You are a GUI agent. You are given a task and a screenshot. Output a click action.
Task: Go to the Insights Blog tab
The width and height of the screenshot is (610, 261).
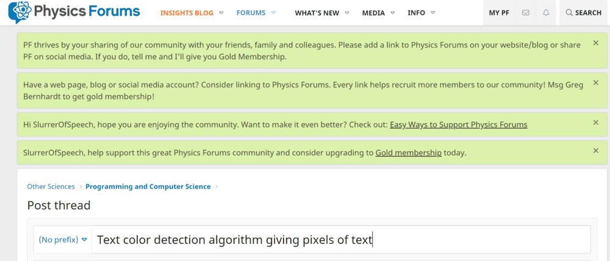187,13
